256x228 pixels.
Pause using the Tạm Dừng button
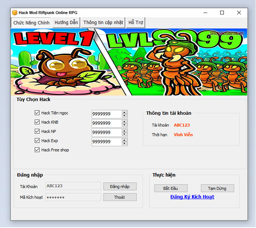(218, 188)
